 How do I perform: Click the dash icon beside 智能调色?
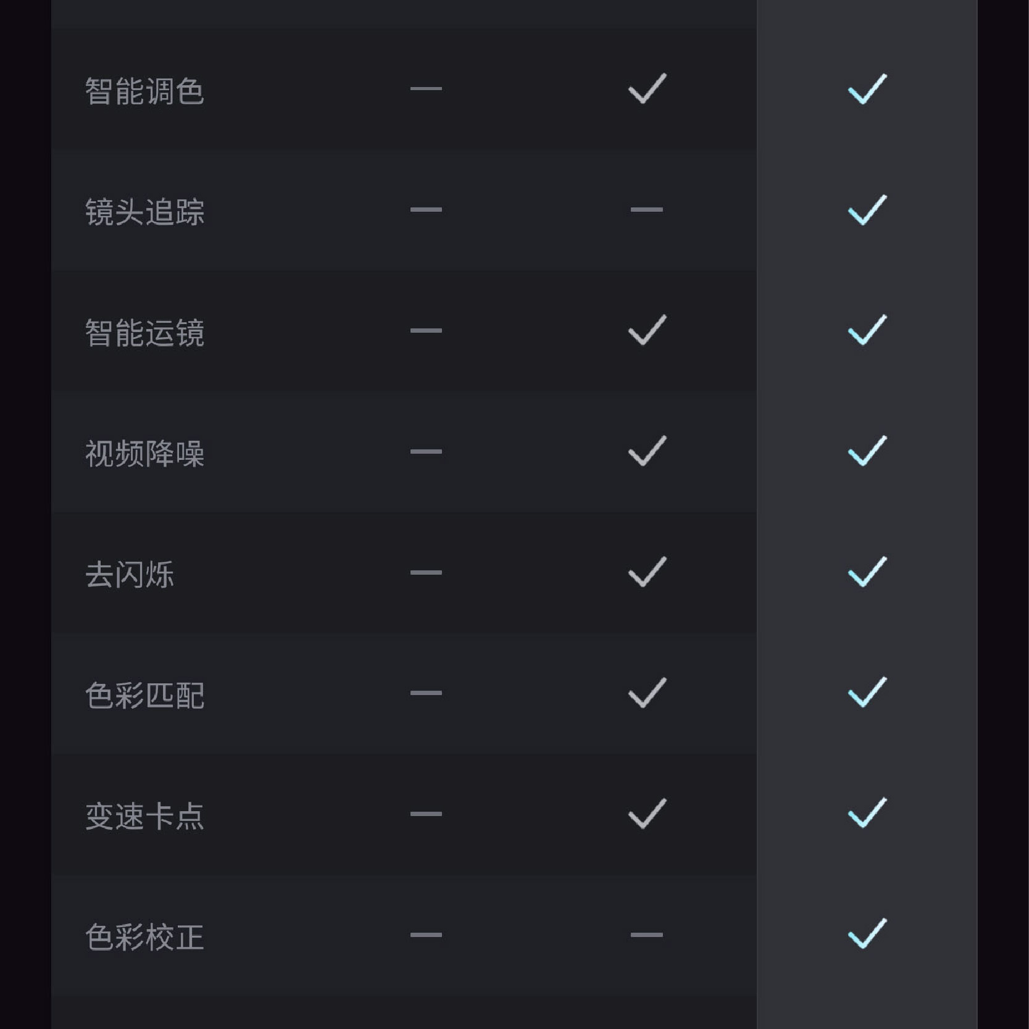coord(426,89)
